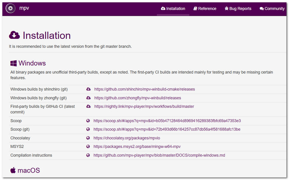
Task: Click 'Windows builds by zhongfly (git)' label
Action: [x=38, y=98]
